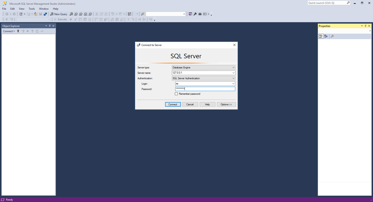This screenshot has width=373, height=202.
Task: Click the Object Explorer Stop icon
Action: (28, 31)
